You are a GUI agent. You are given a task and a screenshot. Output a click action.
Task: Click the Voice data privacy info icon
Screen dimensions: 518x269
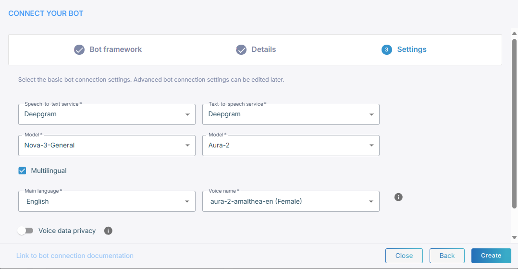[108, 231]
